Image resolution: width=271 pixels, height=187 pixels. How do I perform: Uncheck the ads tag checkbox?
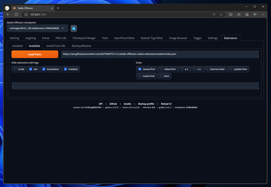[31, 69]
